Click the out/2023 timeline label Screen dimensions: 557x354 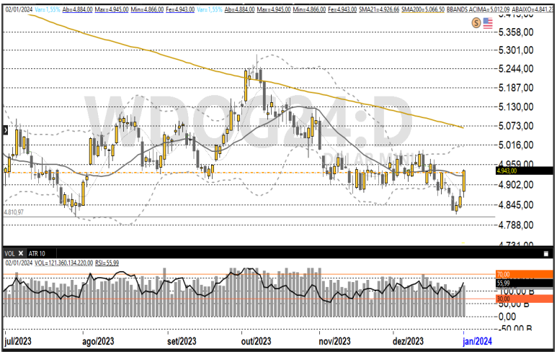pos(256,341)
